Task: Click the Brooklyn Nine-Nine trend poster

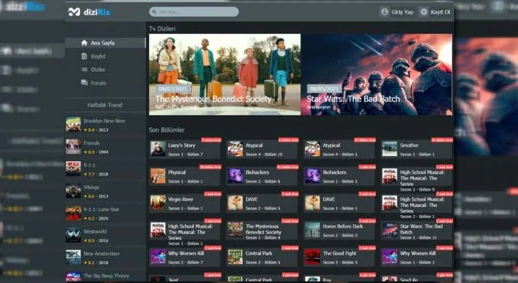Action: tap(73, 125)
